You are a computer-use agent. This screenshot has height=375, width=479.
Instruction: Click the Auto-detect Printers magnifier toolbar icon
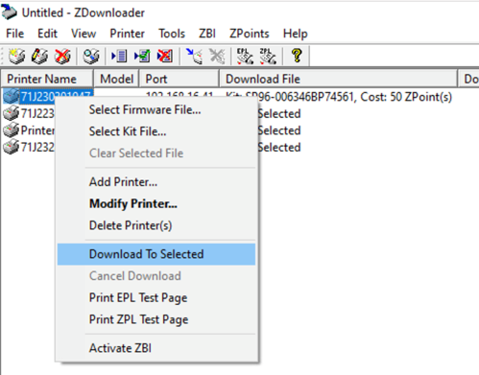[91, 57]
